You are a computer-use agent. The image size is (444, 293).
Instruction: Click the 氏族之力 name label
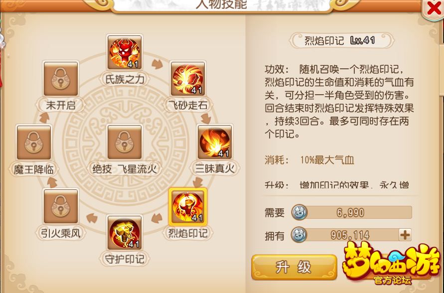pos(125,79)
